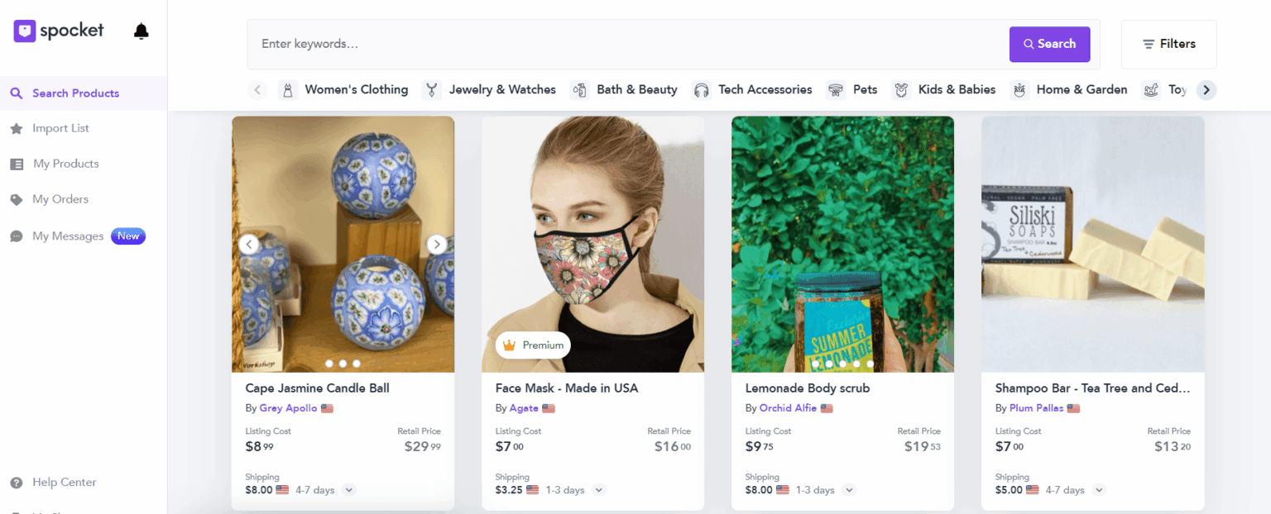The image size is (1271, 514).
Task: Open My Orders from the sidebar
Action: pos(60,198)
